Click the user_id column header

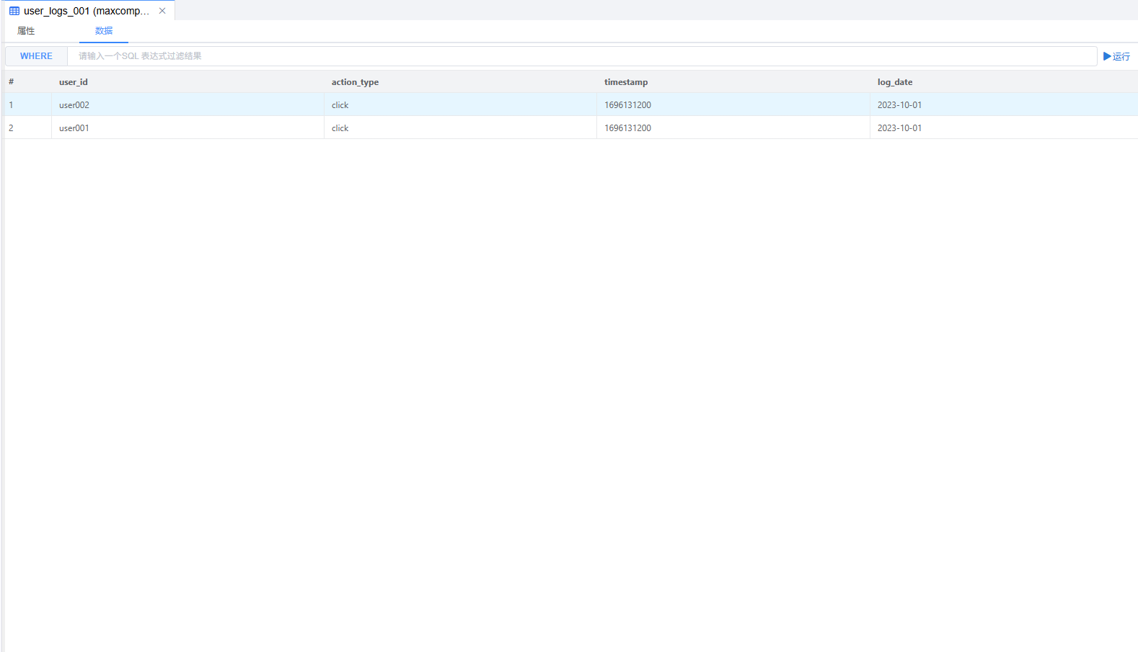(74, 82)
